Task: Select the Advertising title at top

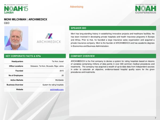Action: point(77,7)
